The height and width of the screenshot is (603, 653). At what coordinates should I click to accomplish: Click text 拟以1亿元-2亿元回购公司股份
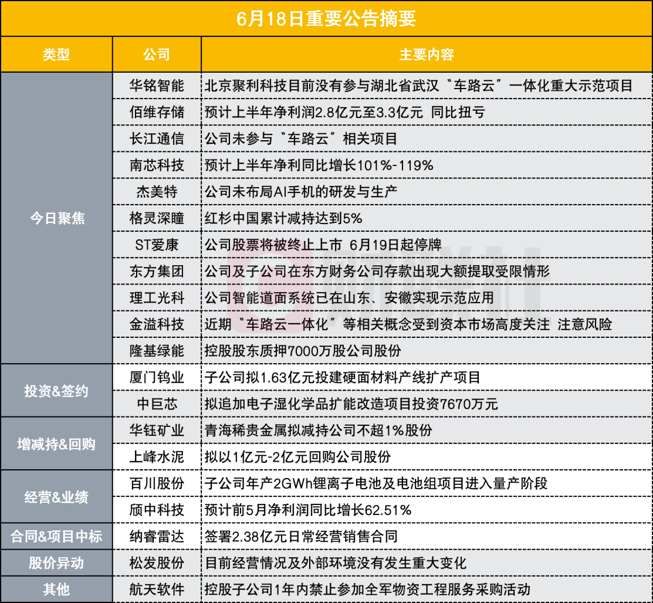tap(298, 457)
